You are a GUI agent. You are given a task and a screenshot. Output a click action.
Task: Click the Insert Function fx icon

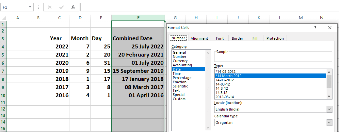(x=73, y=7)
